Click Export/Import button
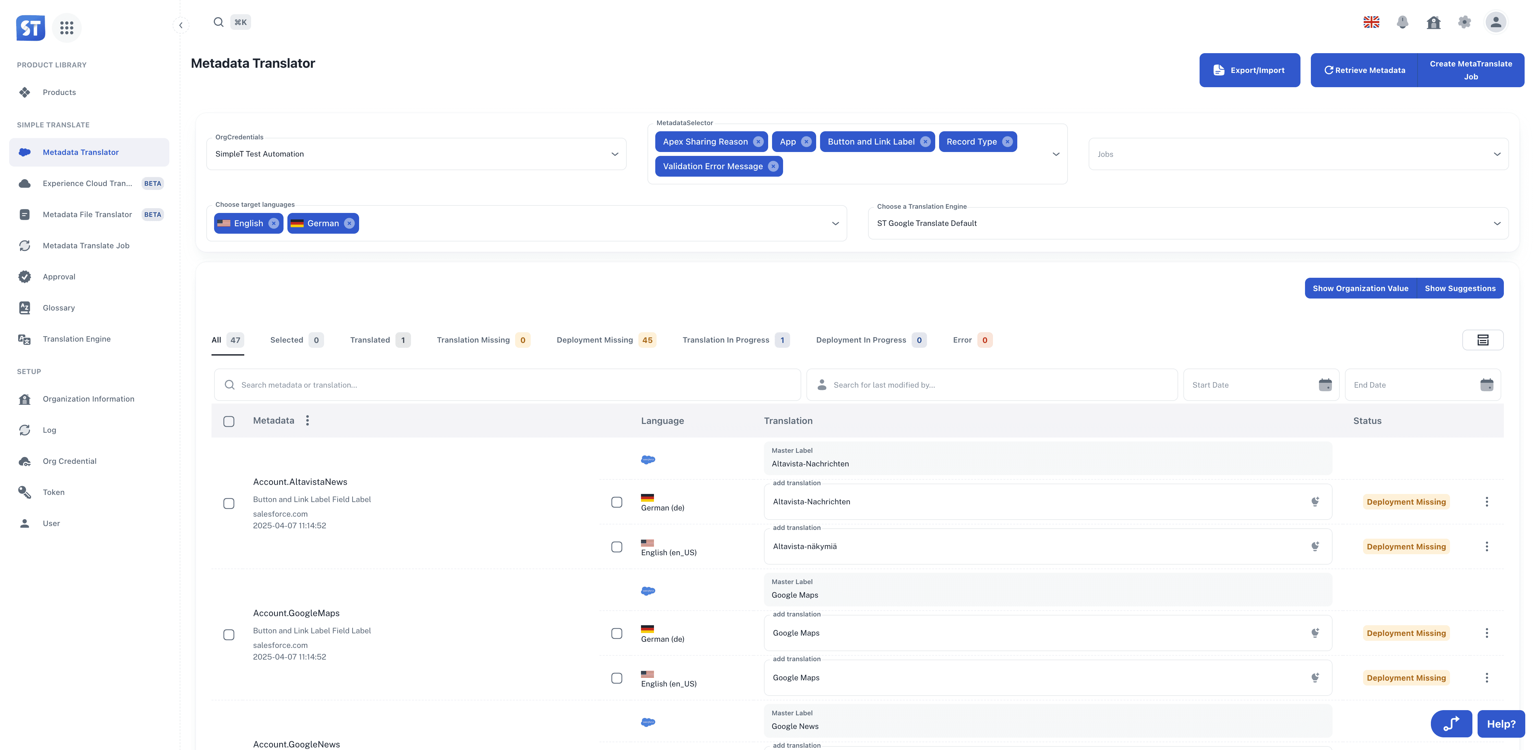 1250,70
